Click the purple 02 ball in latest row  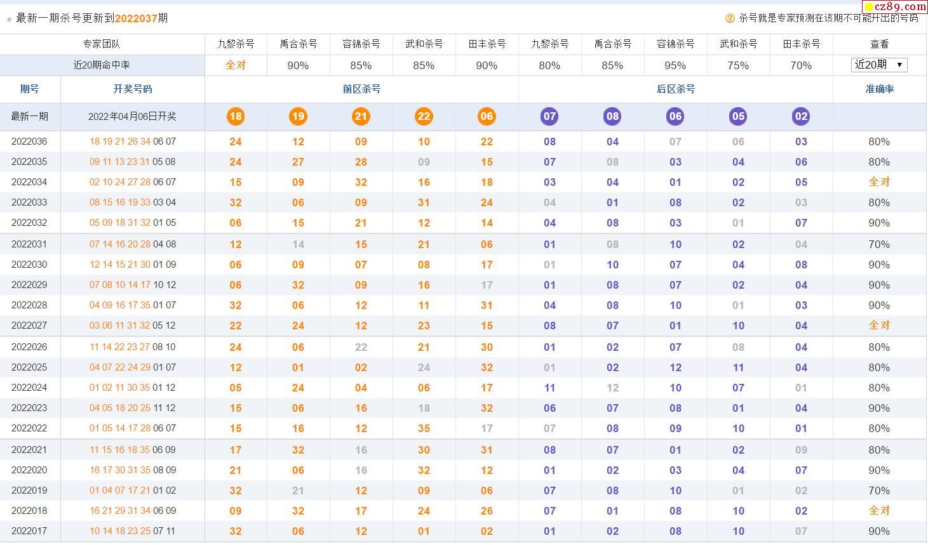(801, 116)
